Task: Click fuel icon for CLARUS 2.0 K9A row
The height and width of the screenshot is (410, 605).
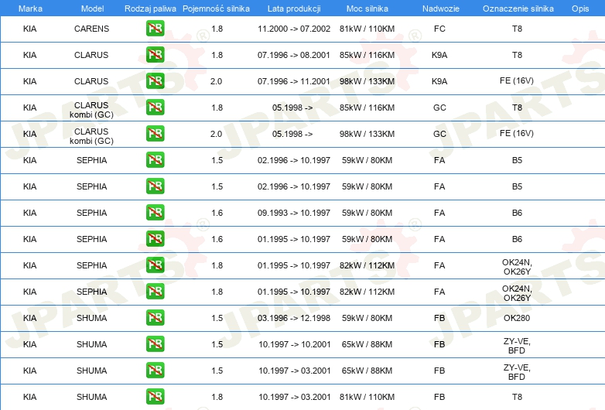Action: [x=155, y=81]
